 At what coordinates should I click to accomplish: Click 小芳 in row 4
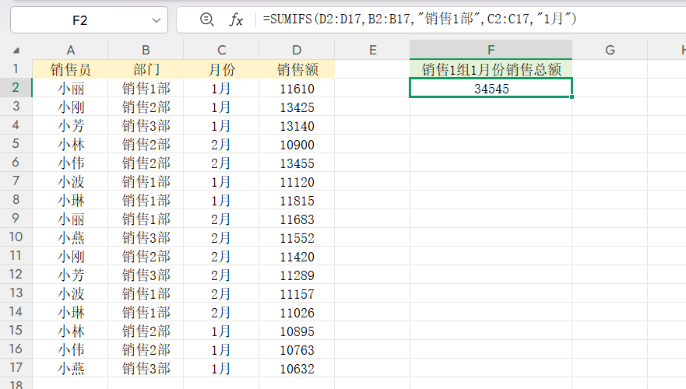(x=70, y=126)
